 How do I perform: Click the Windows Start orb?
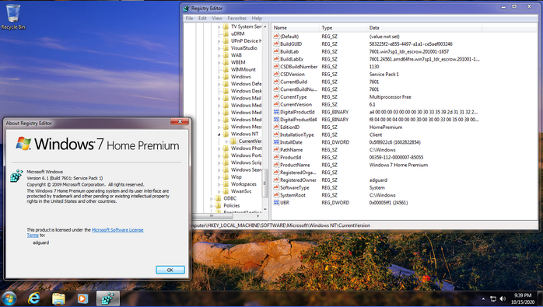[9, 298]
